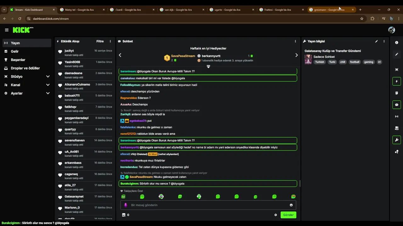Click username berkannyurtt in highlighted chat message

pos(129,147)
